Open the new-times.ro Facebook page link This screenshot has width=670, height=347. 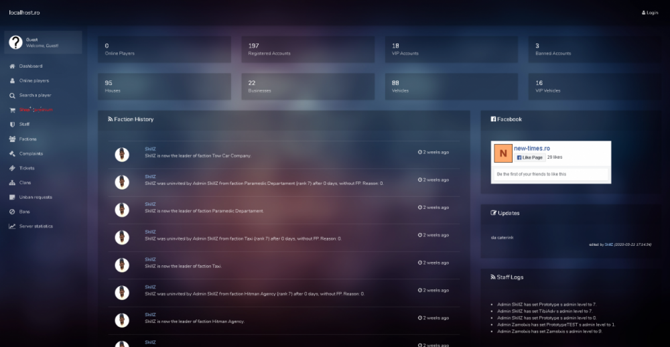532,148
